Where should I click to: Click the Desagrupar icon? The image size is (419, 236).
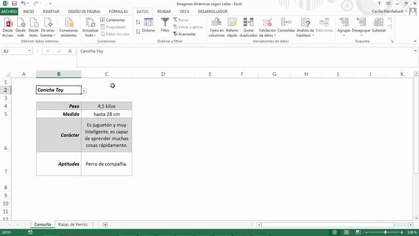(x=361, y=23)
